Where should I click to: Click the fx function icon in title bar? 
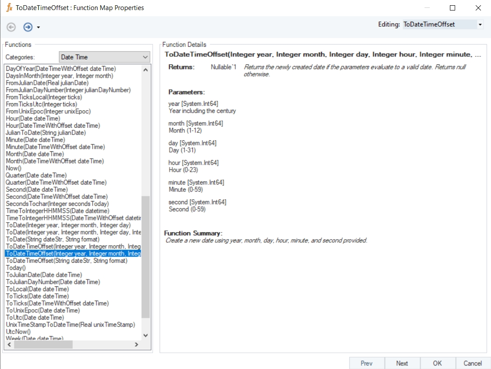point(9,8)
